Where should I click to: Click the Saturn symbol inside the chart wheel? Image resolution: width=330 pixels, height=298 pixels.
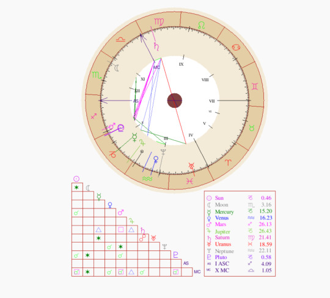pos(156,46)
